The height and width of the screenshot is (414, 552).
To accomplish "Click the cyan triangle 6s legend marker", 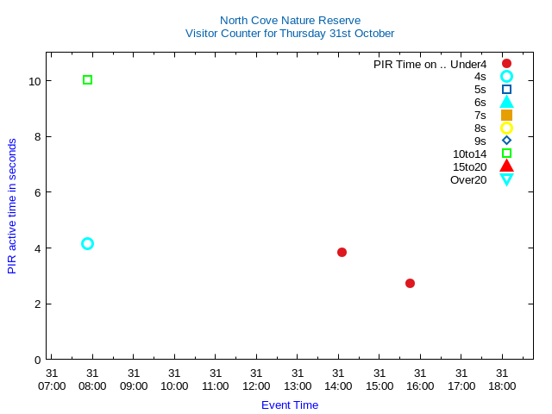I will 506,103.
